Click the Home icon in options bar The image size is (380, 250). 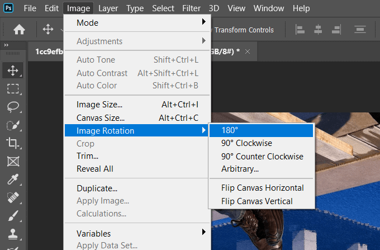(19, 30)
